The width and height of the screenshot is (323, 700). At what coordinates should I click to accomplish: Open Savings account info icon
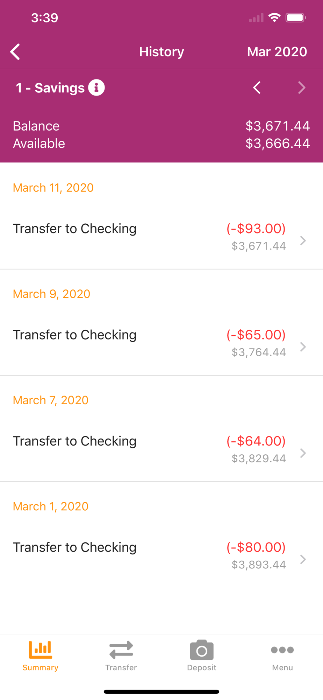(96, 87)
